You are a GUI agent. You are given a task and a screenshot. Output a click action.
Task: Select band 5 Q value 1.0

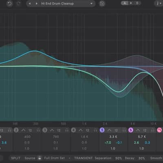pyautogui.click(x=113, y=148)
